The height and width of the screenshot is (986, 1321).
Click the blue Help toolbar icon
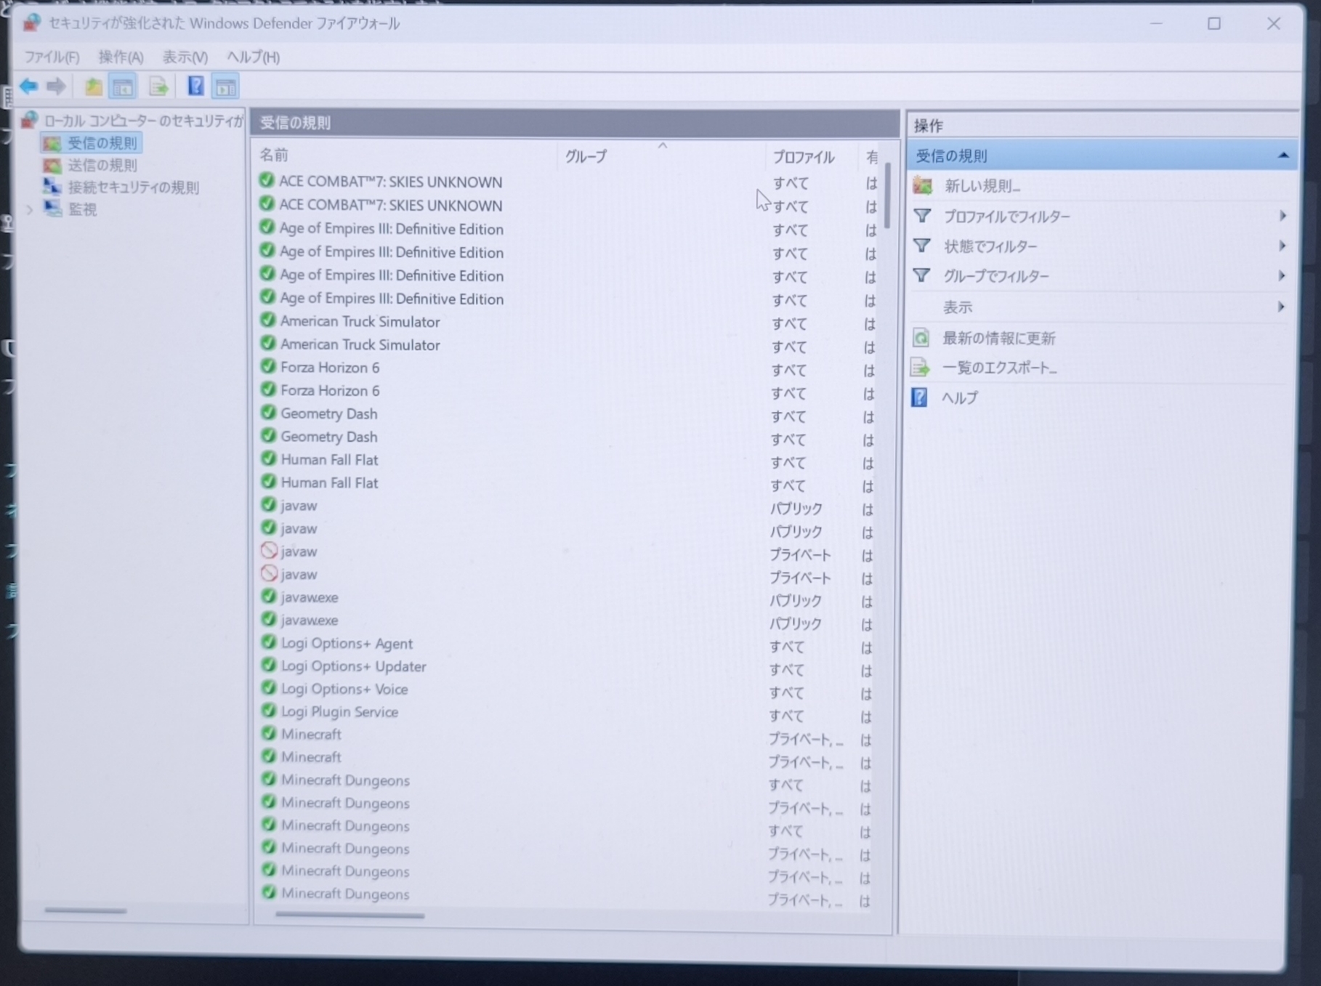pos(195,86)
